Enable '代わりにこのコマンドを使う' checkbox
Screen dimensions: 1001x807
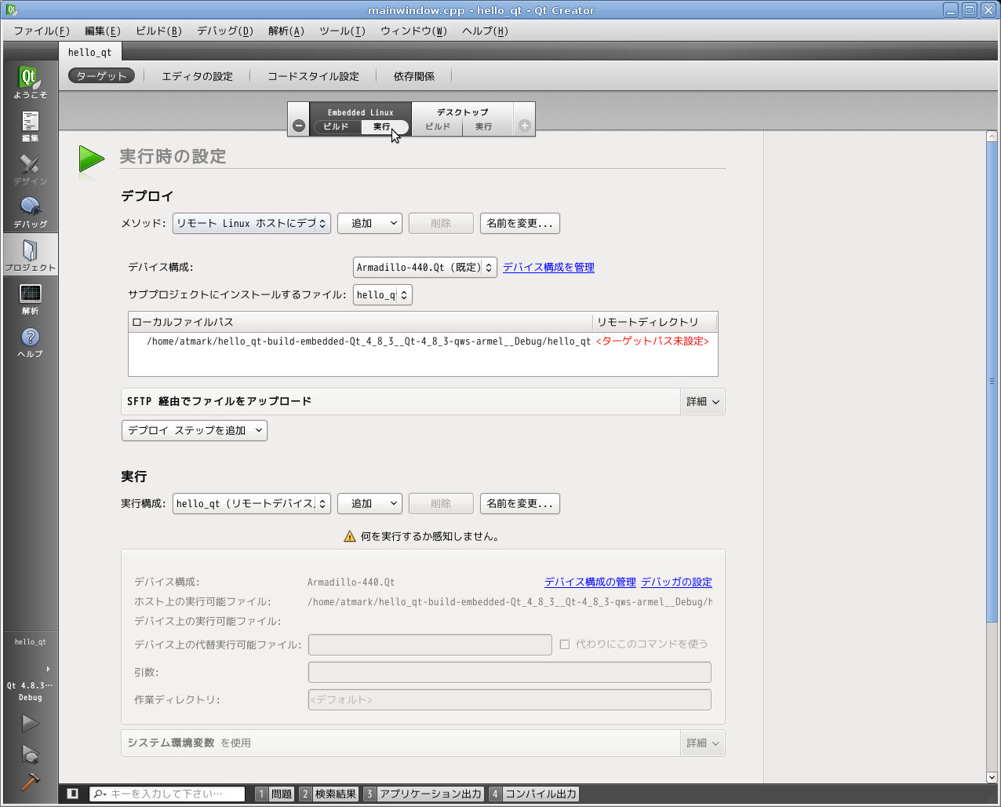[x=564, y=644]
